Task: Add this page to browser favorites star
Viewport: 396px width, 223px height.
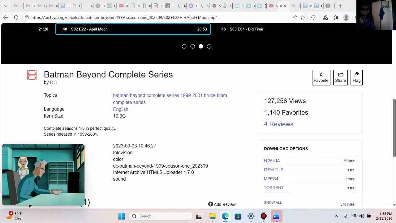Action: pyautogui.click(x=303, y=18)
